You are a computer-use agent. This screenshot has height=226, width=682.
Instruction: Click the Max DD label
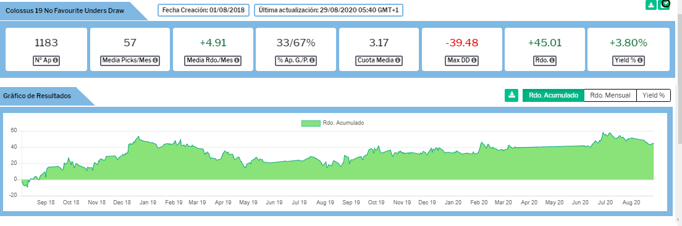[x=458, y=61]
